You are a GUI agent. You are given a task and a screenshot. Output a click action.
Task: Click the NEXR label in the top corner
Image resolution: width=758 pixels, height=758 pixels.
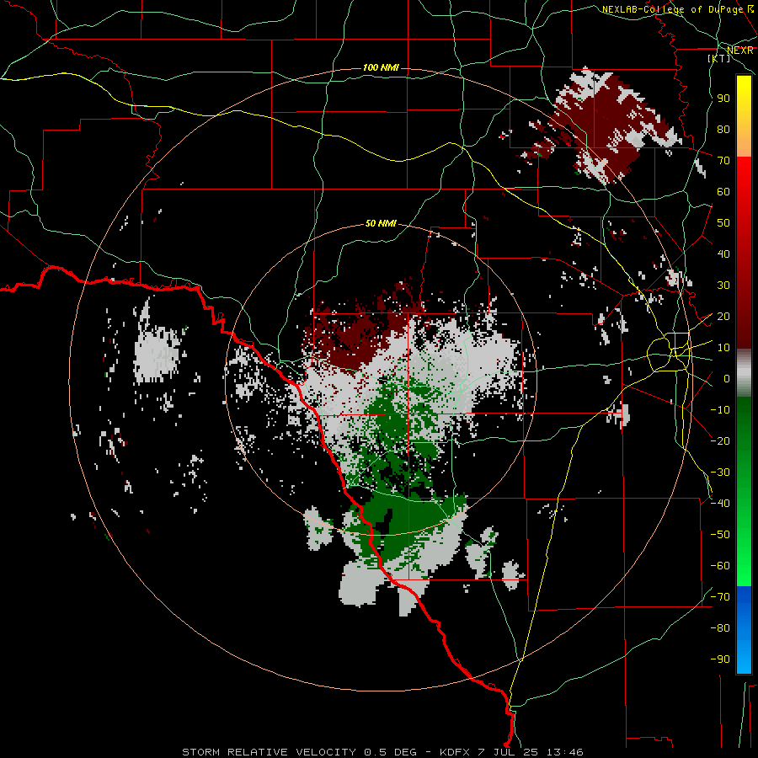pos(740,51)
